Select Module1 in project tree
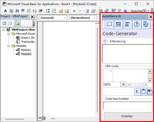 tap(24, 50)
